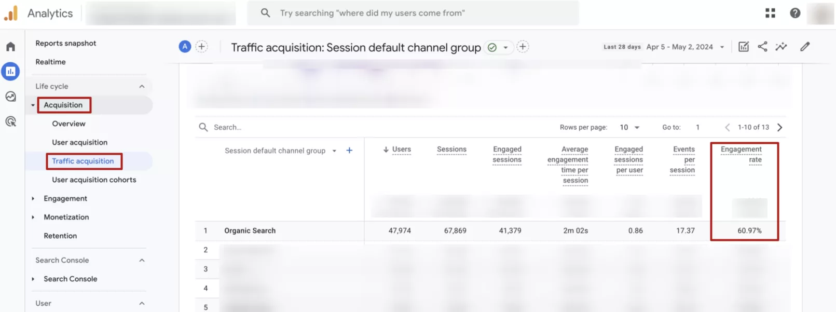
Task: Sort by Engagement rate column
Action: point(741,155)
